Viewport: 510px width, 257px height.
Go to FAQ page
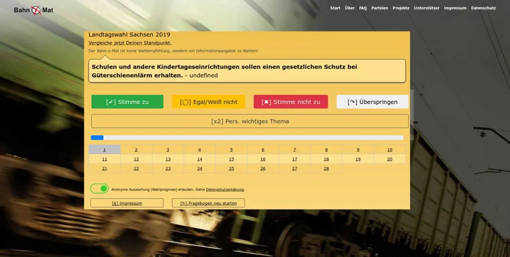tap(363, 8)
